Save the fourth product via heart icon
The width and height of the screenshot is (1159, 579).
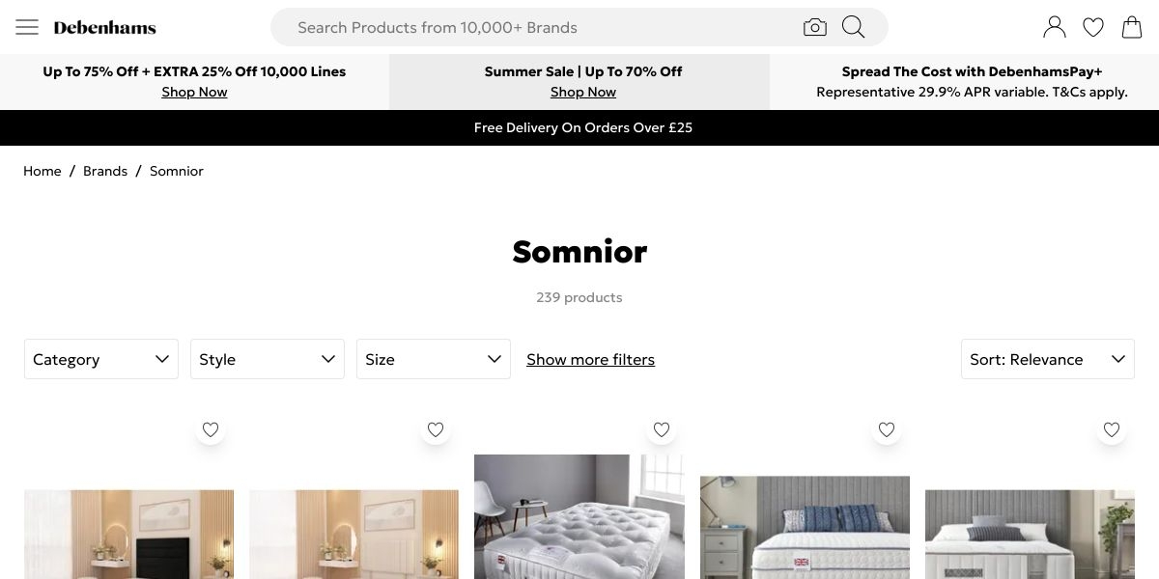pyautogui.click(x=887, y=429)
